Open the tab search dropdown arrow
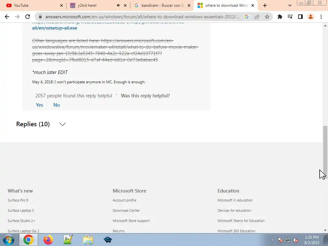The image size is (328, 246). [x=290, y=5]
